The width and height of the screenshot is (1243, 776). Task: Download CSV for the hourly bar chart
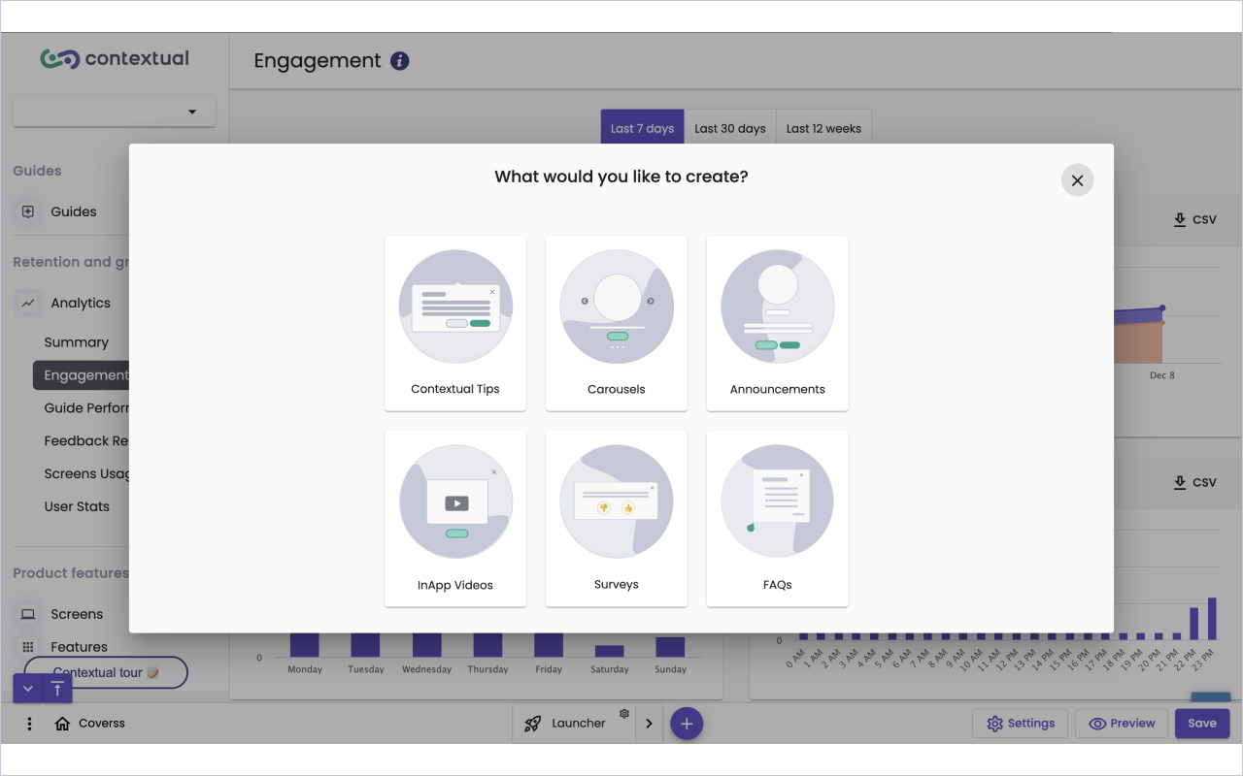click(x=1194, y=482)
